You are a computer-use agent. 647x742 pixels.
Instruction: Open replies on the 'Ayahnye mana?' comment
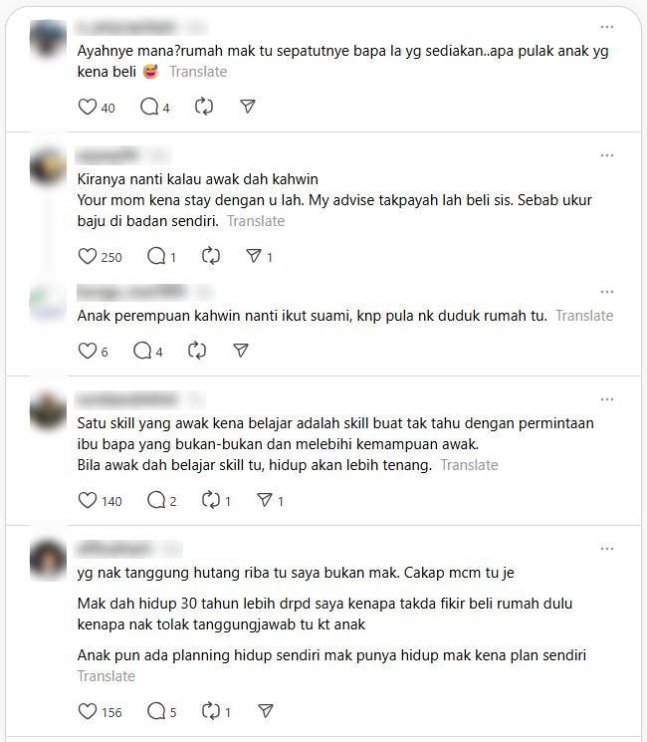tap(149, 107)
